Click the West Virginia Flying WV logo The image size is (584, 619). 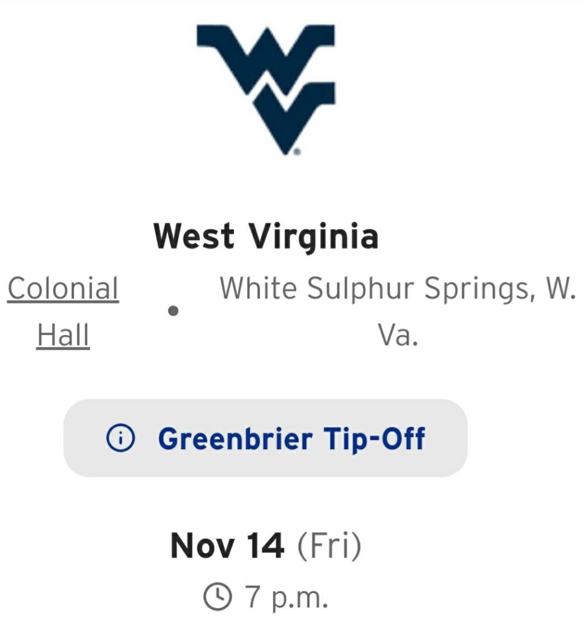266,85
